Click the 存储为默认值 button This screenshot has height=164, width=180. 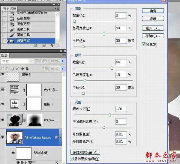[85, 152]
